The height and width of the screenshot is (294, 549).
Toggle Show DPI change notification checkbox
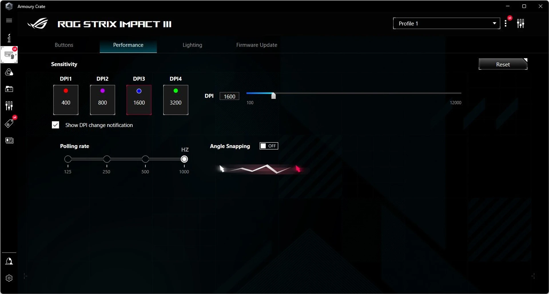tap(55, 125)
